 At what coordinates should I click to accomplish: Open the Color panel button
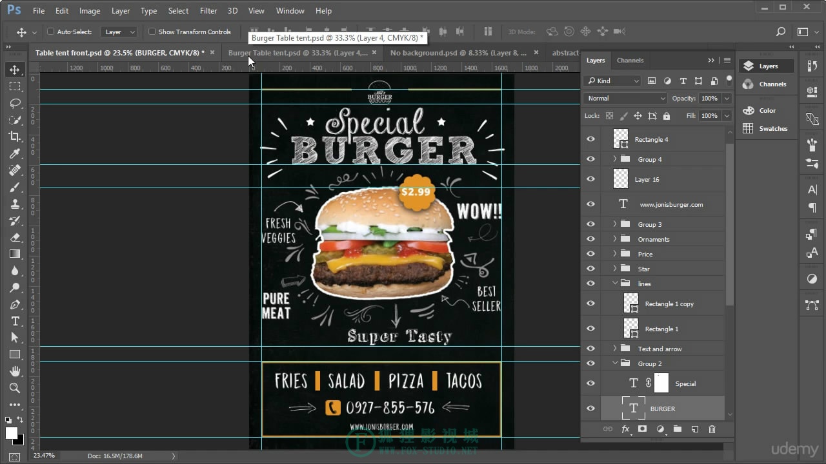(x=765, y=110)
